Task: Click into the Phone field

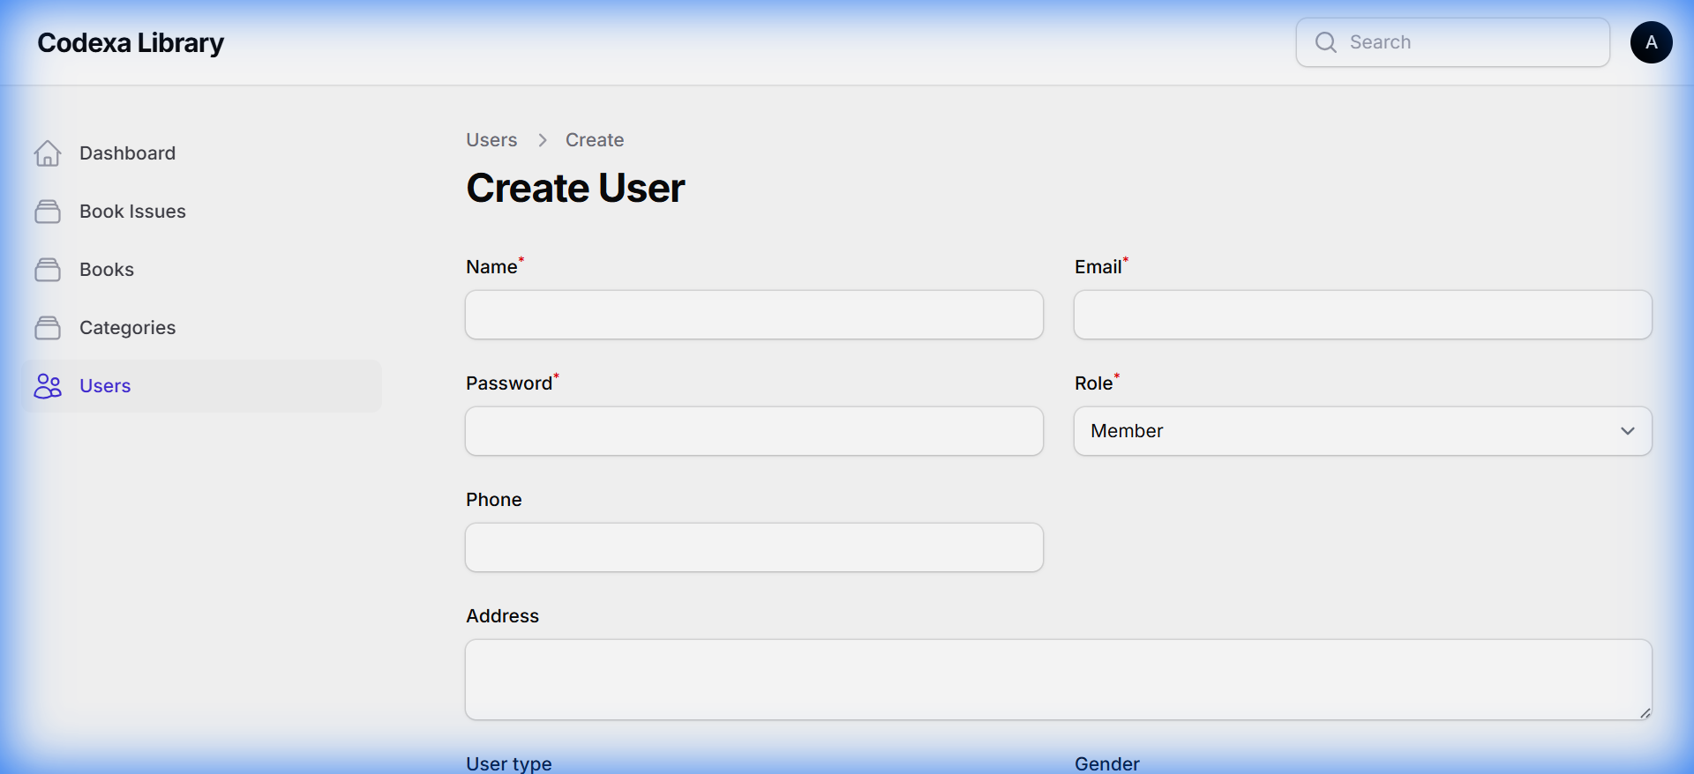Action: click(753, 547)
